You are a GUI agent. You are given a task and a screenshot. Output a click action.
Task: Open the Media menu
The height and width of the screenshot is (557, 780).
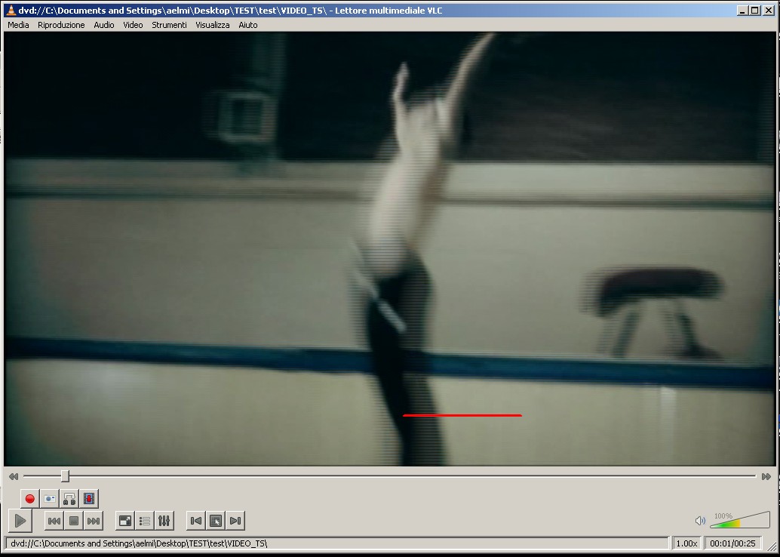18,25
